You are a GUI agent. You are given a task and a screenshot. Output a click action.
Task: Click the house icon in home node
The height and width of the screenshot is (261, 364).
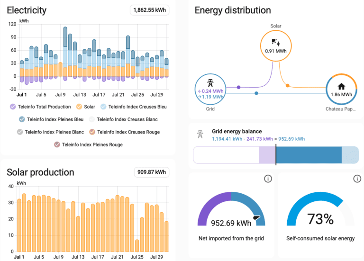point(341,86)
